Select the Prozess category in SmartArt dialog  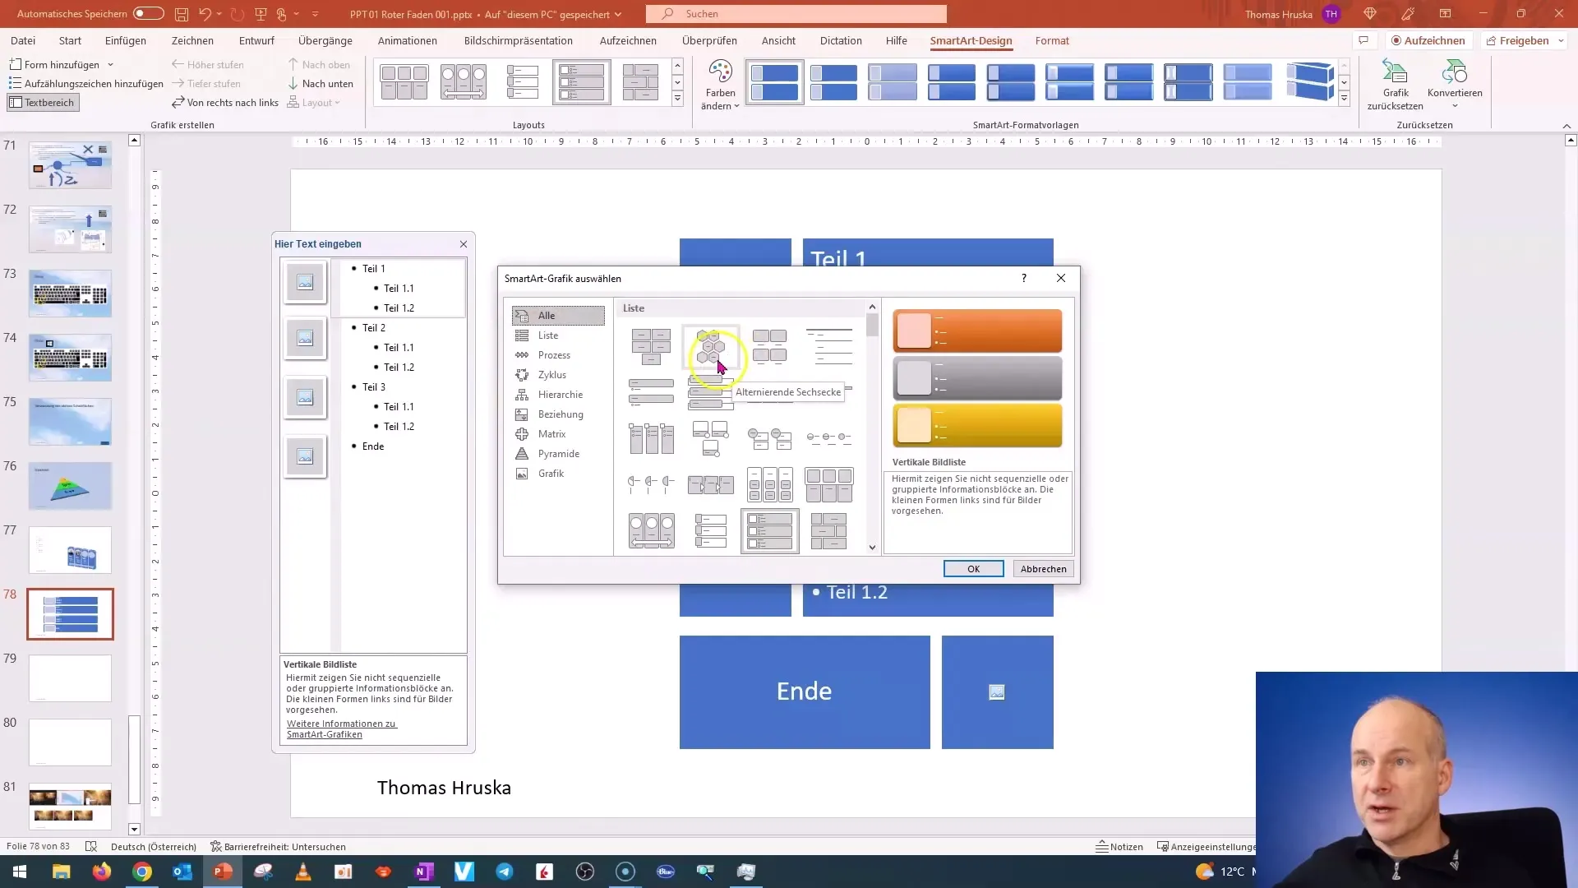(x=555, y=354)
